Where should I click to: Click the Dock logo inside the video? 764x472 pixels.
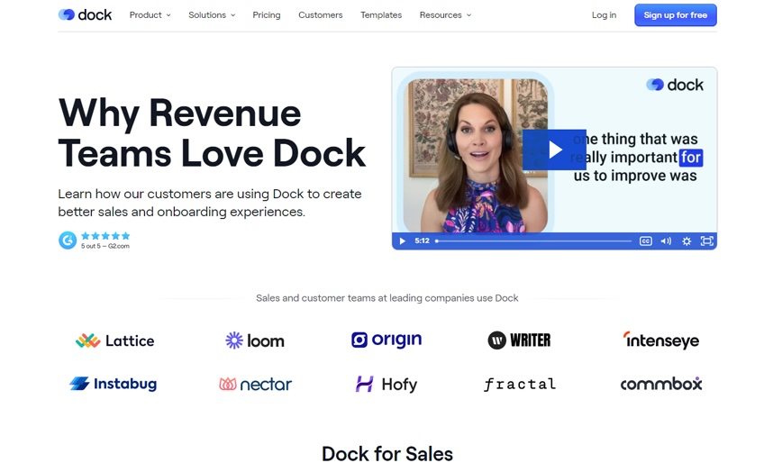click(x=675, y=85)
